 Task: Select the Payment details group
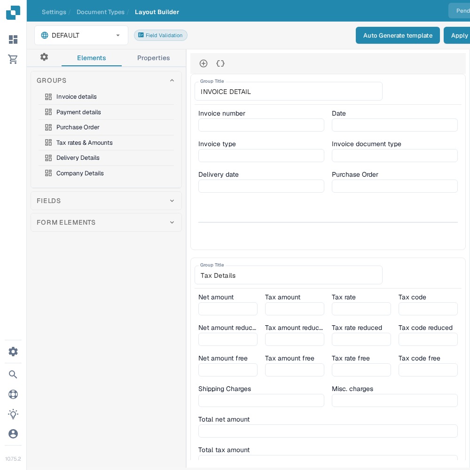106,112
